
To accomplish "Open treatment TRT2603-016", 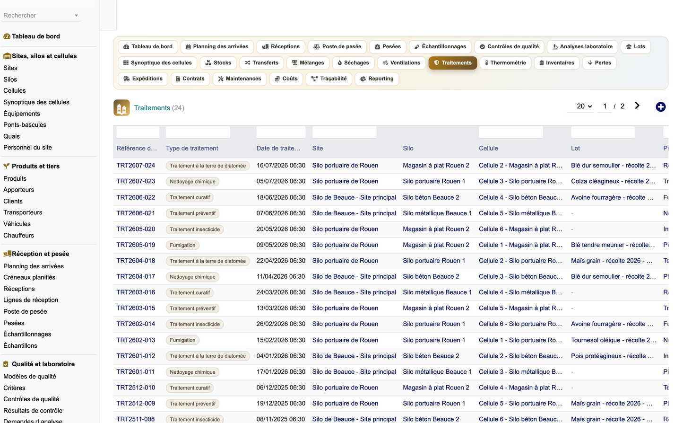I will (x=136, y=292).
